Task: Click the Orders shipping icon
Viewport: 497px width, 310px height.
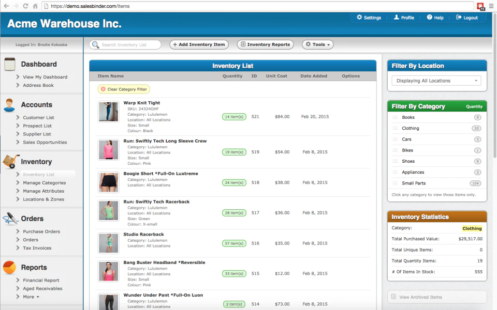Action: pyautogui.click(x=9, y=218)
